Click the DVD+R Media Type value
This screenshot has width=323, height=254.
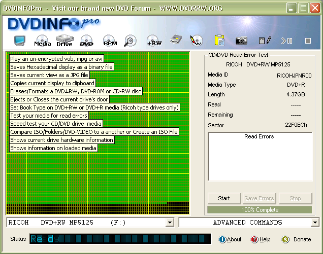pos(296,85)
